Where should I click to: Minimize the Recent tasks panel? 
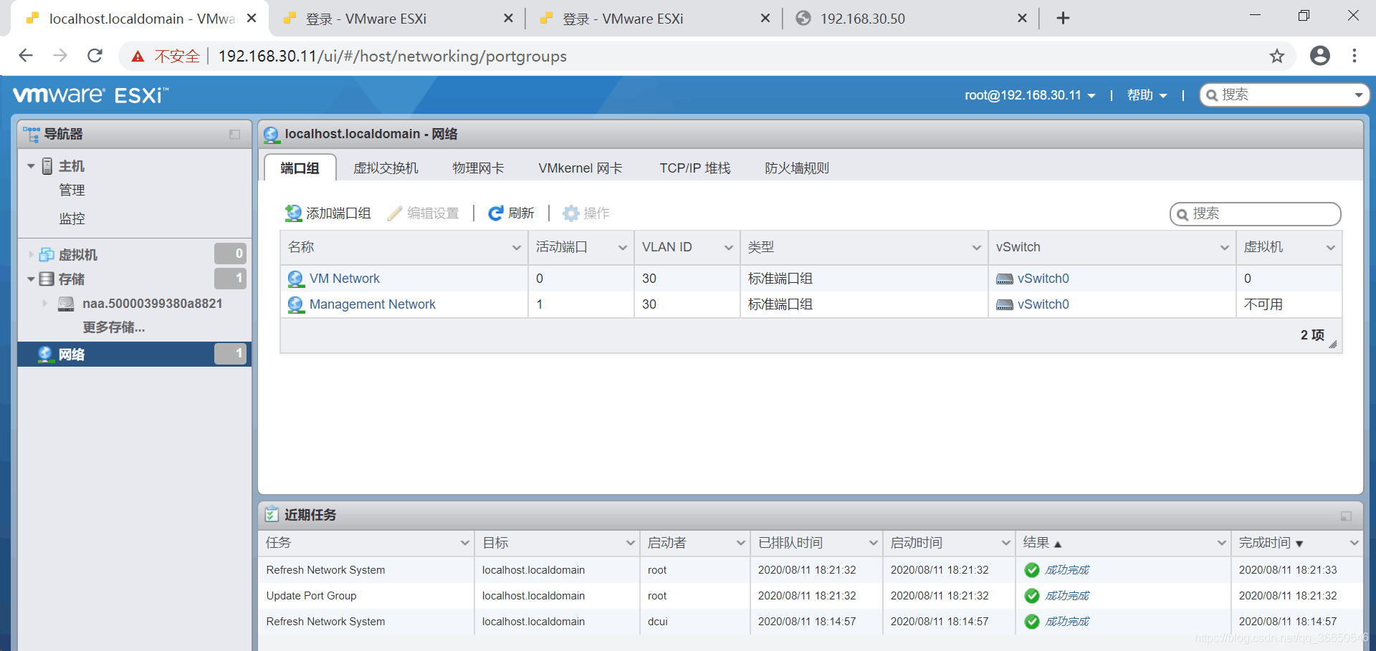coord(1346,516)
